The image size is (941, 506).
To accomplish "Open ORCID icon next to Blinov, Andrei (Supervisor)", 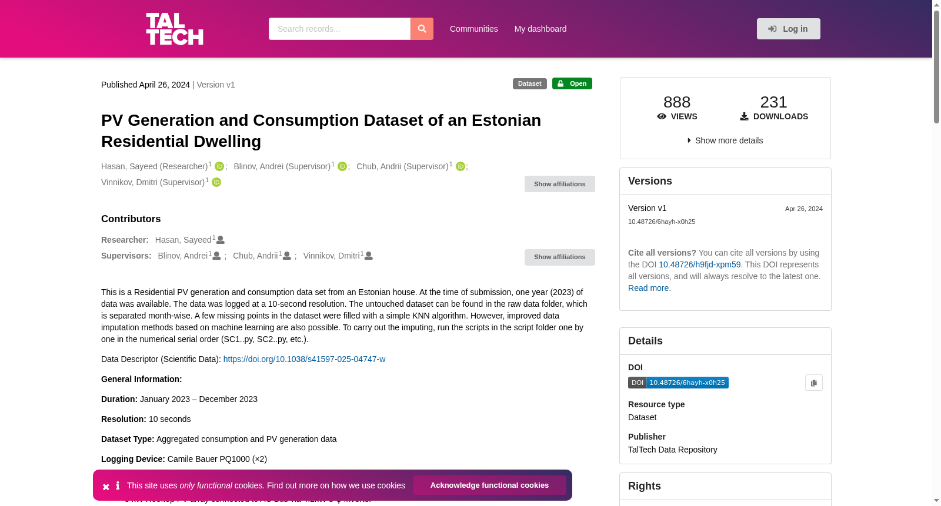I will [342, 166].
